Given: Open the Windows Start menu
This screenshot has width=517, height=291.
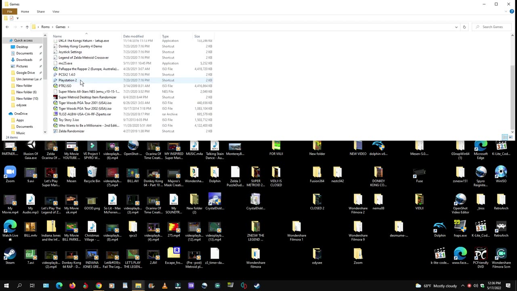Looking at the screenshot, I should click(x=6, y=286).
